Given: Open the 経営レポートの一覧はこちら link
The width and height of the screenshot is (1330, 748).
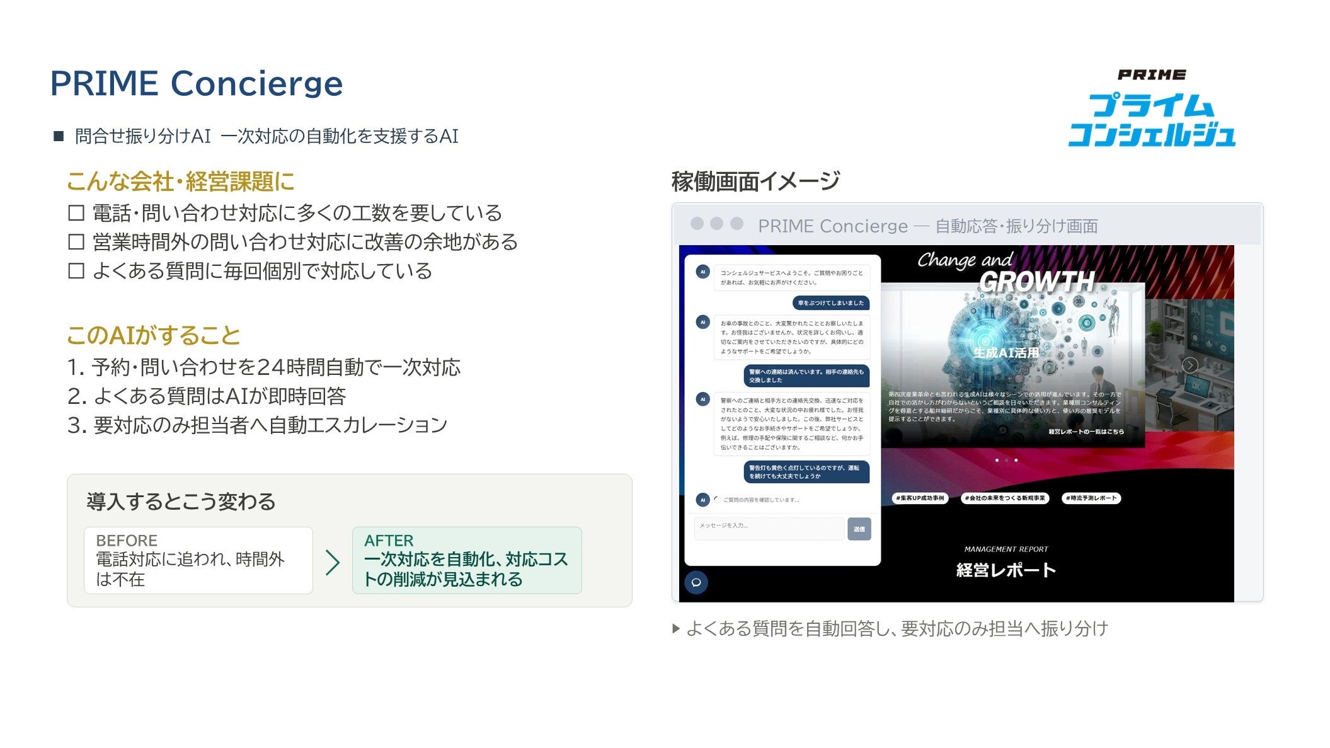Looking at the screenshot, I should click(x=1086, y=432).
